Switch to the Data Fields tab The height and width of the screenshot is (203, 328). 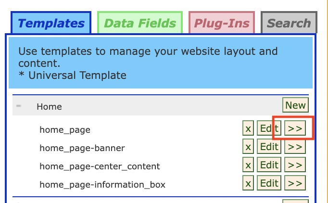click(x=140, y=23)
